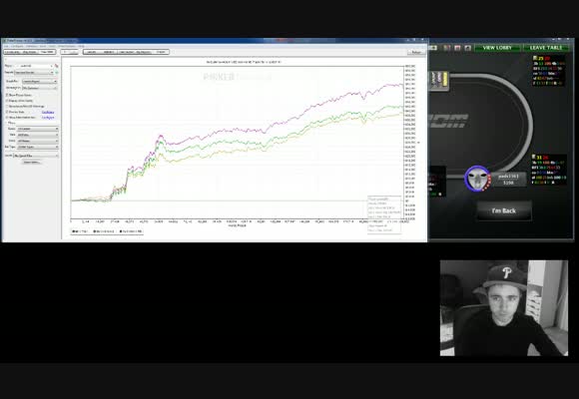Select the pads1161 player name plate
Screen dimensions: 579x399
(509, 180)
